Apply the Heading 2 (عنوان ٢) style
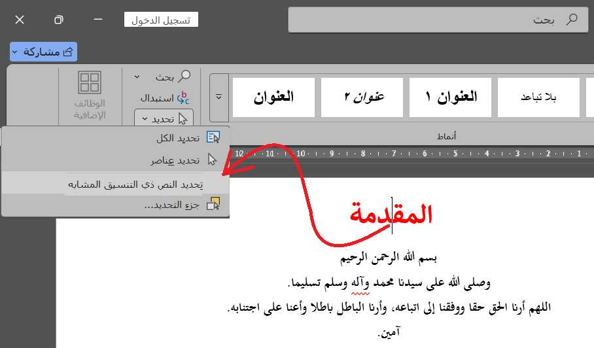Viewport: 594px width, 348px height. [x=364, y=97]
